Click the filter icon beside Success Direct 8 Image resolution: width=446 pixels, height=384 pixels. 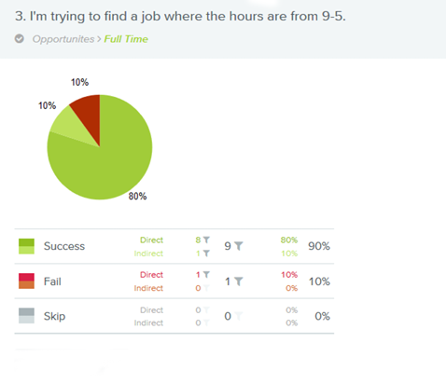pyautogui.click(x=206, y=240)
